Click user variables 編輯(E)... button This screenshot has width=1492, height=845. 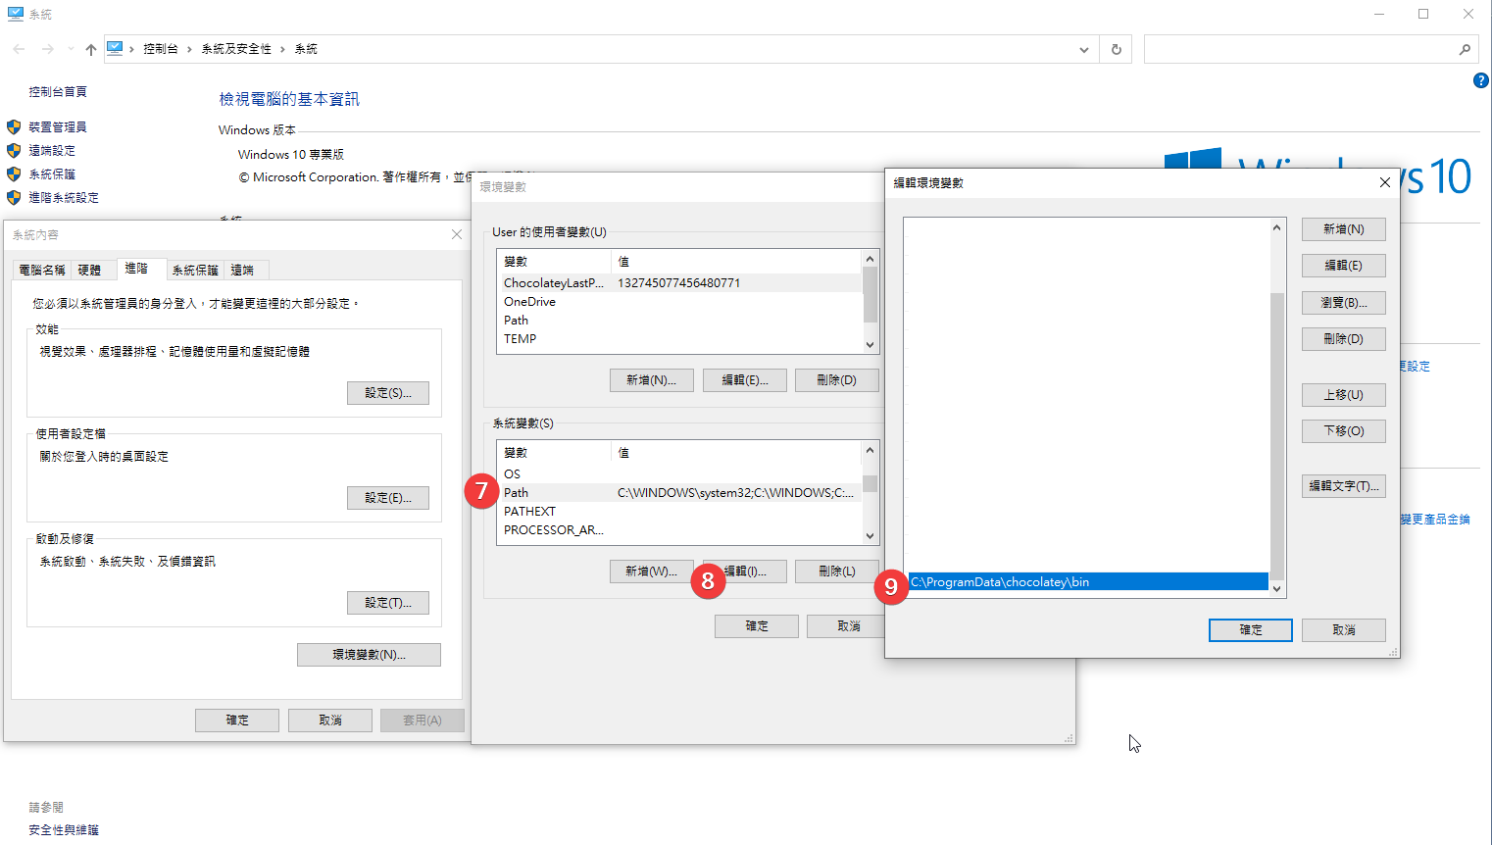[x=745, y=380]
